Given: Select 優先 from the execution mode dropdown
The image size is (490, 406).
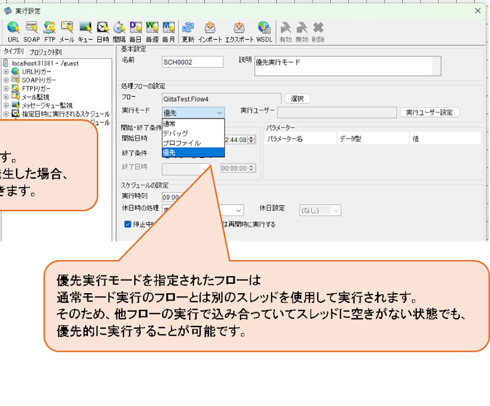Looking at the screenshot, I should (177, 153).
